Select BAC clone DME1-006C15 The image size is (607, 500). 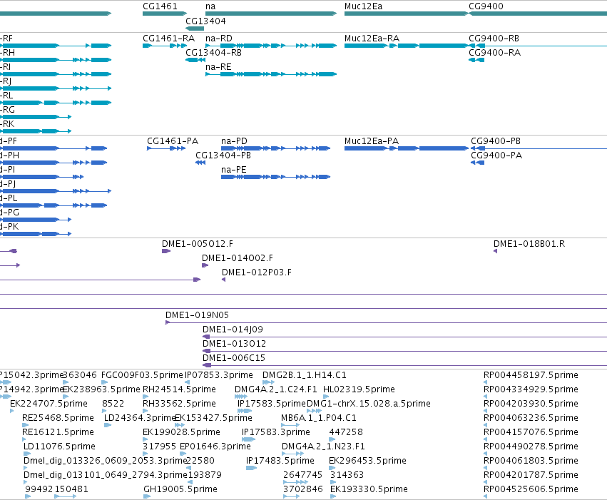[233, 358]
